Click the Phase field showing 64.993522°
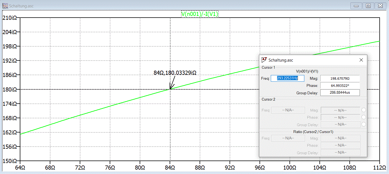The image size is (389, 174). coord(340,86)
